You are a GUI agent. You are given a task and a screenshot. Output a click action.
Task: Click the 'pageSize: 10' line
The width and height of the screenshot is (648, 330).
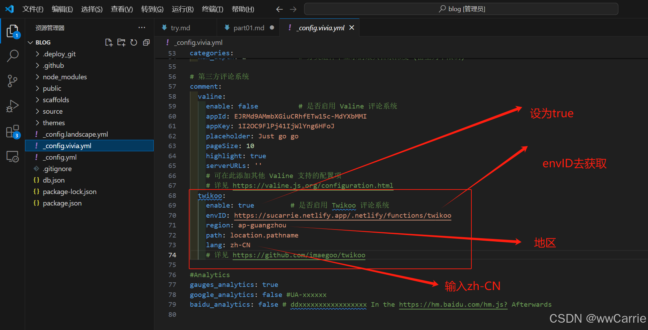230,146
